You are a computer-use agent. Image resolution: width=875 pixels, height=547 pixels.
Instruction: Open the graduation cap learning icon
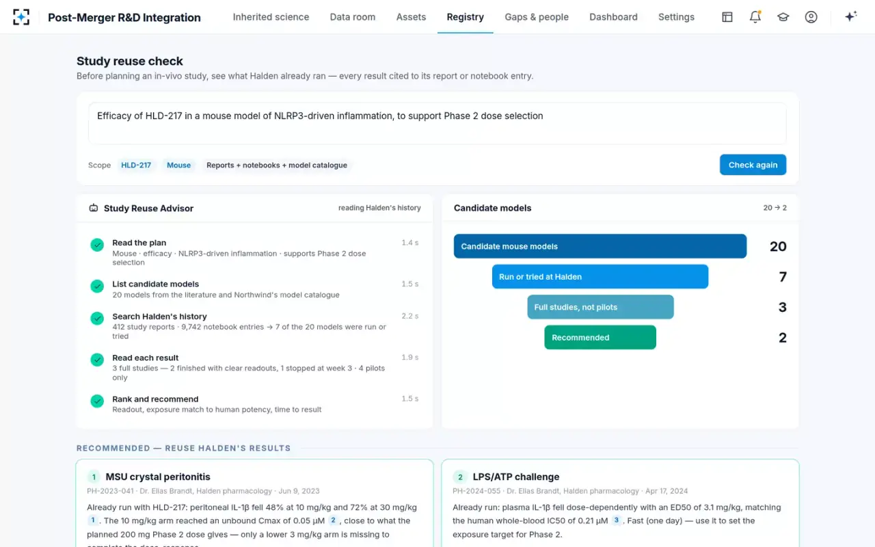point(783,17)
